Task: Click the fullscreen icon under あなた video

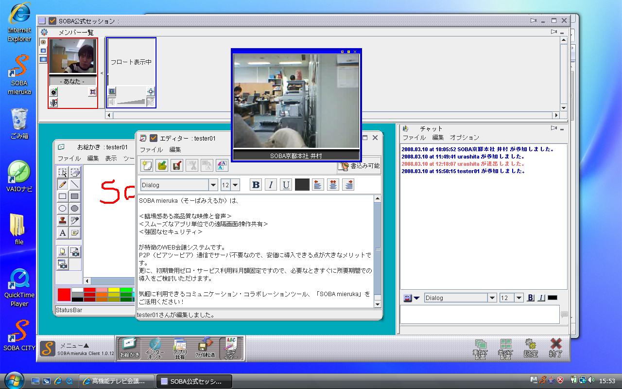Action: [92, 91]
